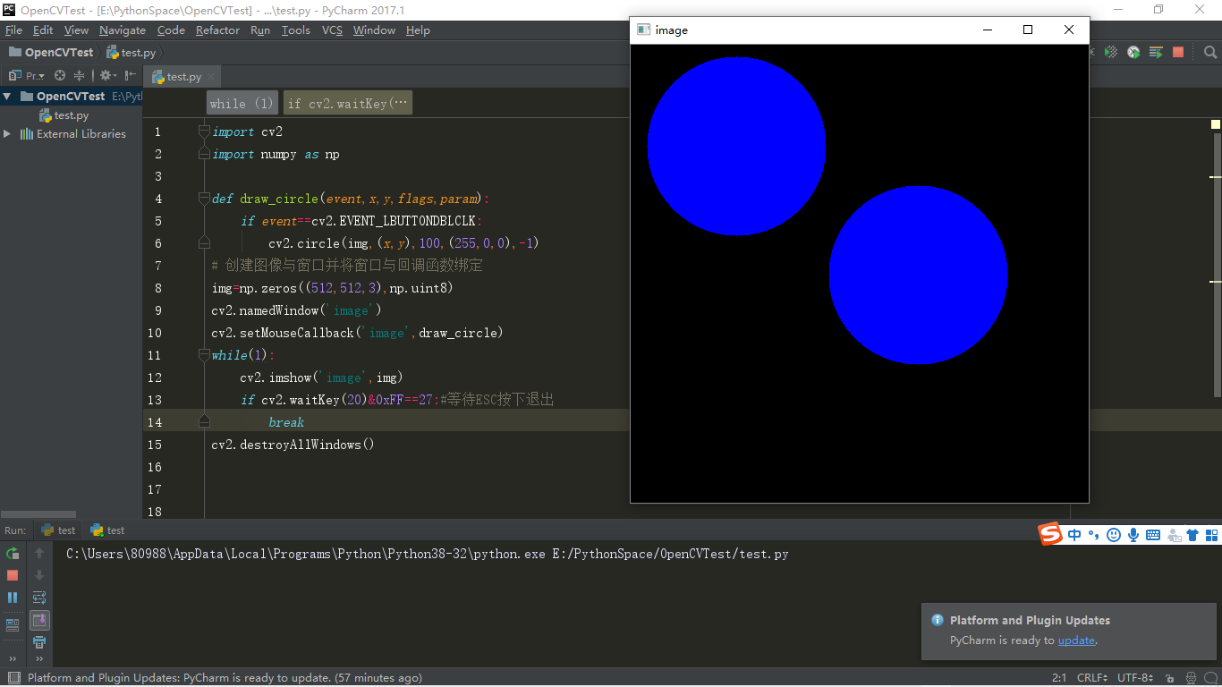Run with concurrency diagram in top toolbar
1222x687 pixels.
point(1156,53)
